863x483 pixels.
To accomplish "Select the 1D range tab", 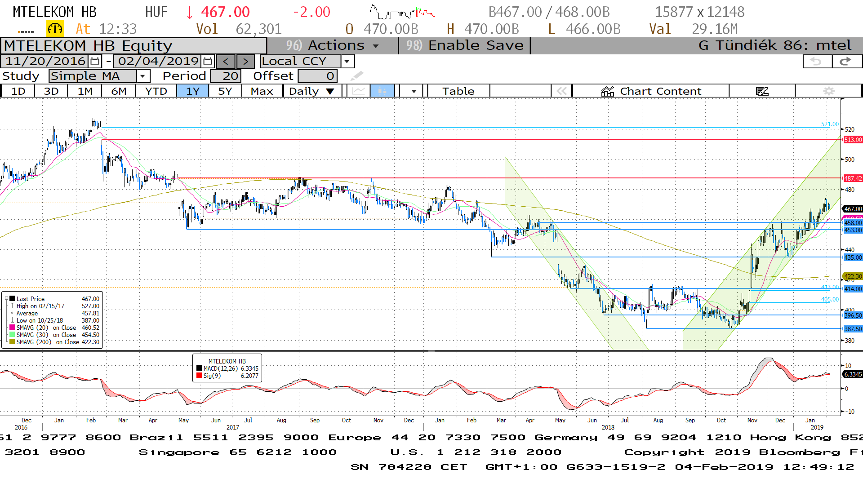I will [18, 91].
